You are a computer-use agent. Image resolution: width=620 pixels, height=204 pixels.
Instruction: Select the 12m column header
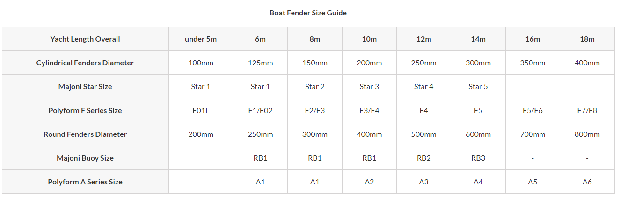click(x=423, y=39)
